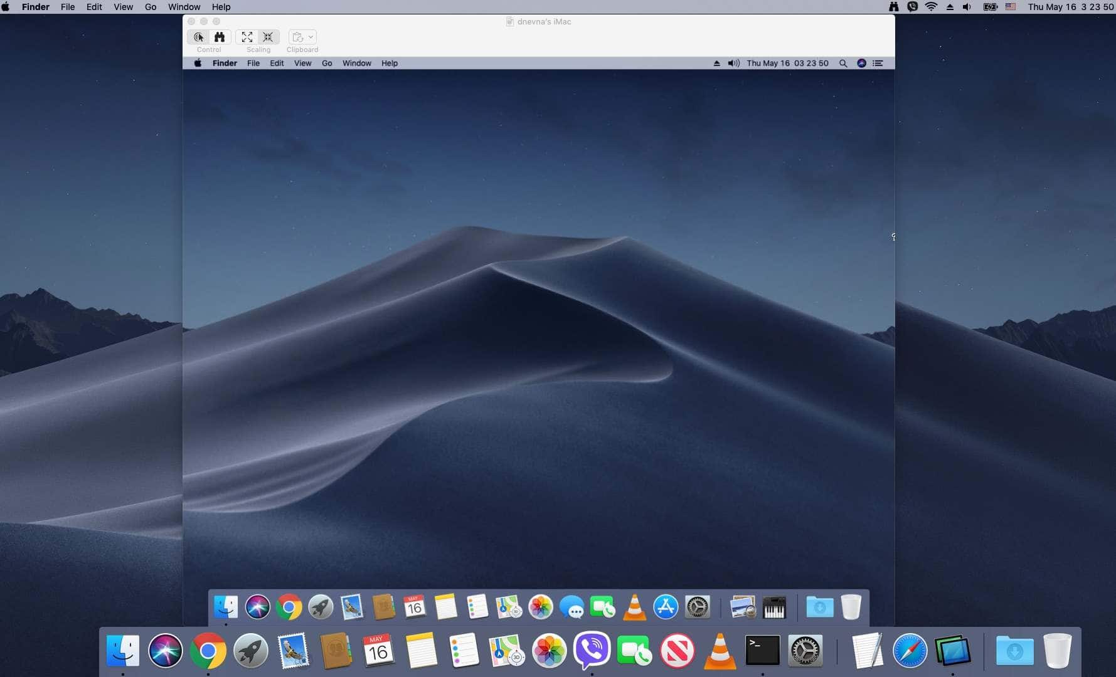Switch Screen Sharing to Control mode
Screen dimensions: 1116x677
(x=199, y=37)
